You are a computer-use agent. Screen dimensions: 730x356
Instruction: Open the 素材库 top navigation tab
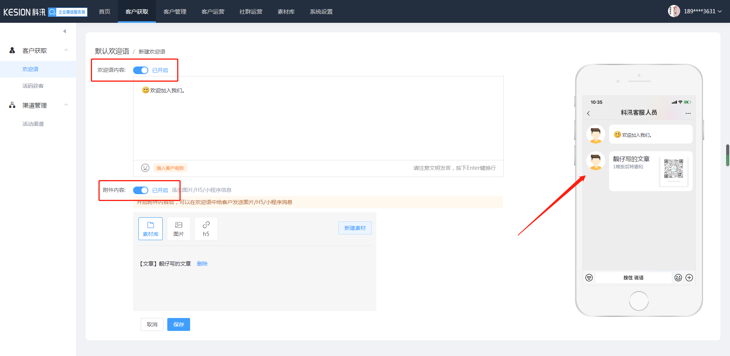(286, 11)
